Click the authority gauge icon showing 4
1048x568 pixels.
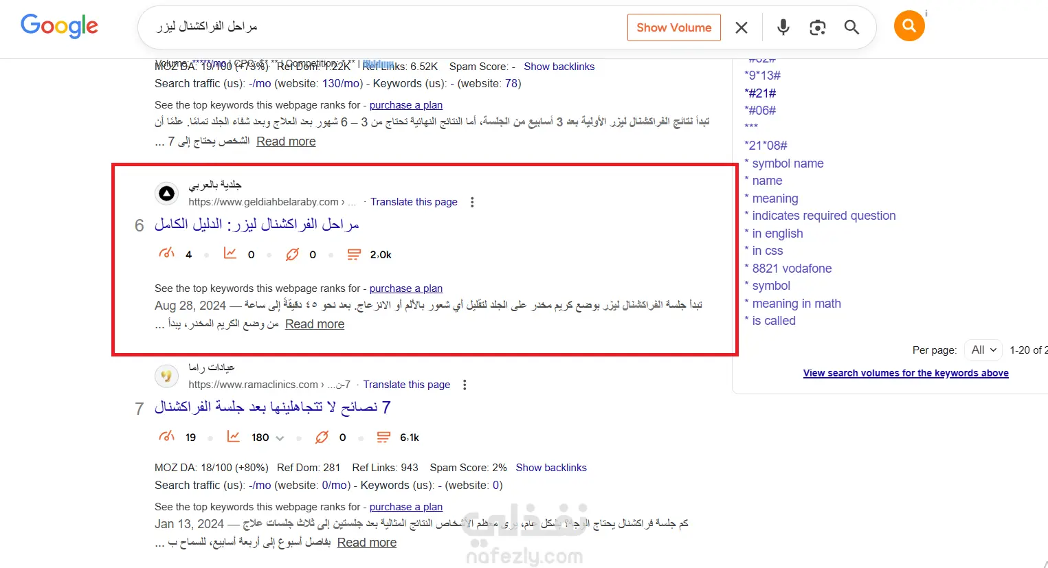tap(166, 254)
